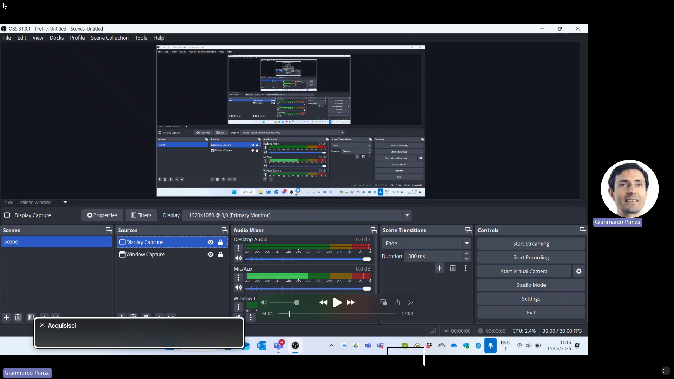Increase transition duration
The width and height of the screenshot is (674, 379).
467,253
